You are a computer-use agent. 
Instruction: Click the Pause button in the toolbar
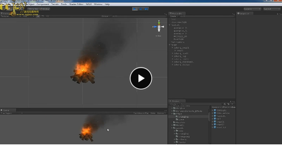pyautogui.click(x=140, y=9)
